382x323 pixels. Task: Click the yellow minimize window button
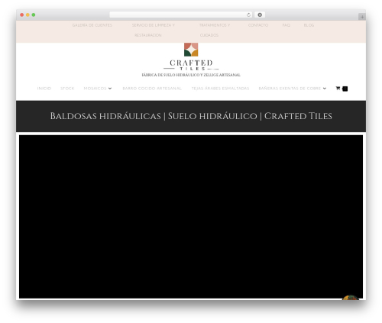pyautogui.click(x=28, y=15)
